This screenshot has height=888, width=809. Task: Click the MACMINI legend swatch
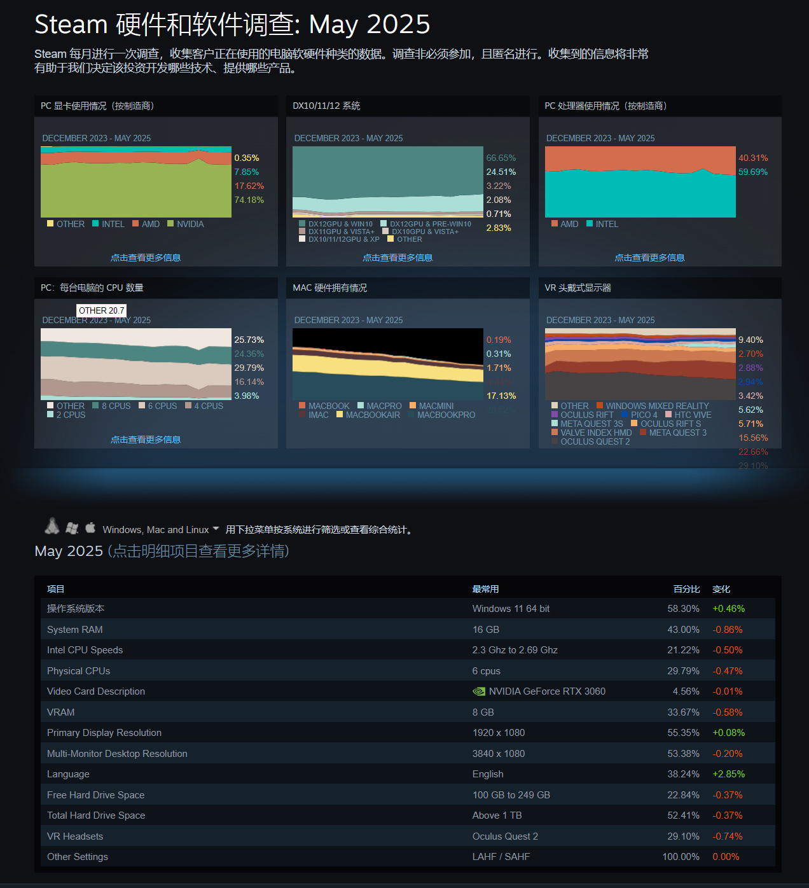tap(413, 405)
